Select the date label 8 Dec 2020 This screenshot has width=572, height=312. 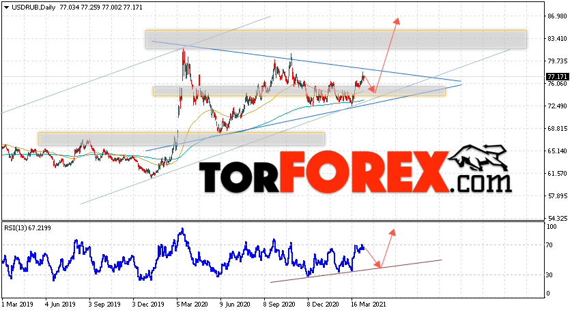point(323,305)
